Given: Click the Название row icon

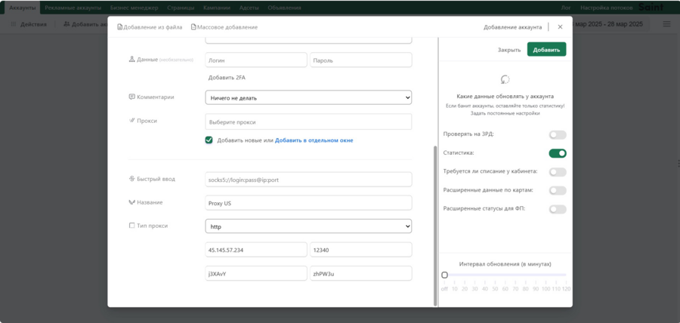Looking at the screenshot, I should pyautogui.click(x=131, y=202).
